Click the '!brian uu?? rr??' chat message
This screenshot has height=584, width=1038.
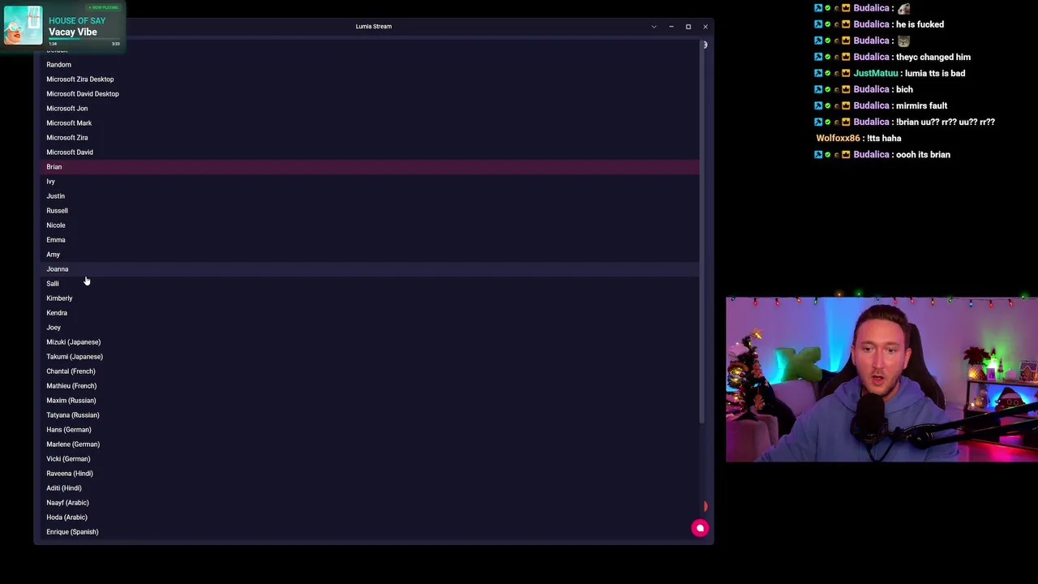click(x=946, y=122)
